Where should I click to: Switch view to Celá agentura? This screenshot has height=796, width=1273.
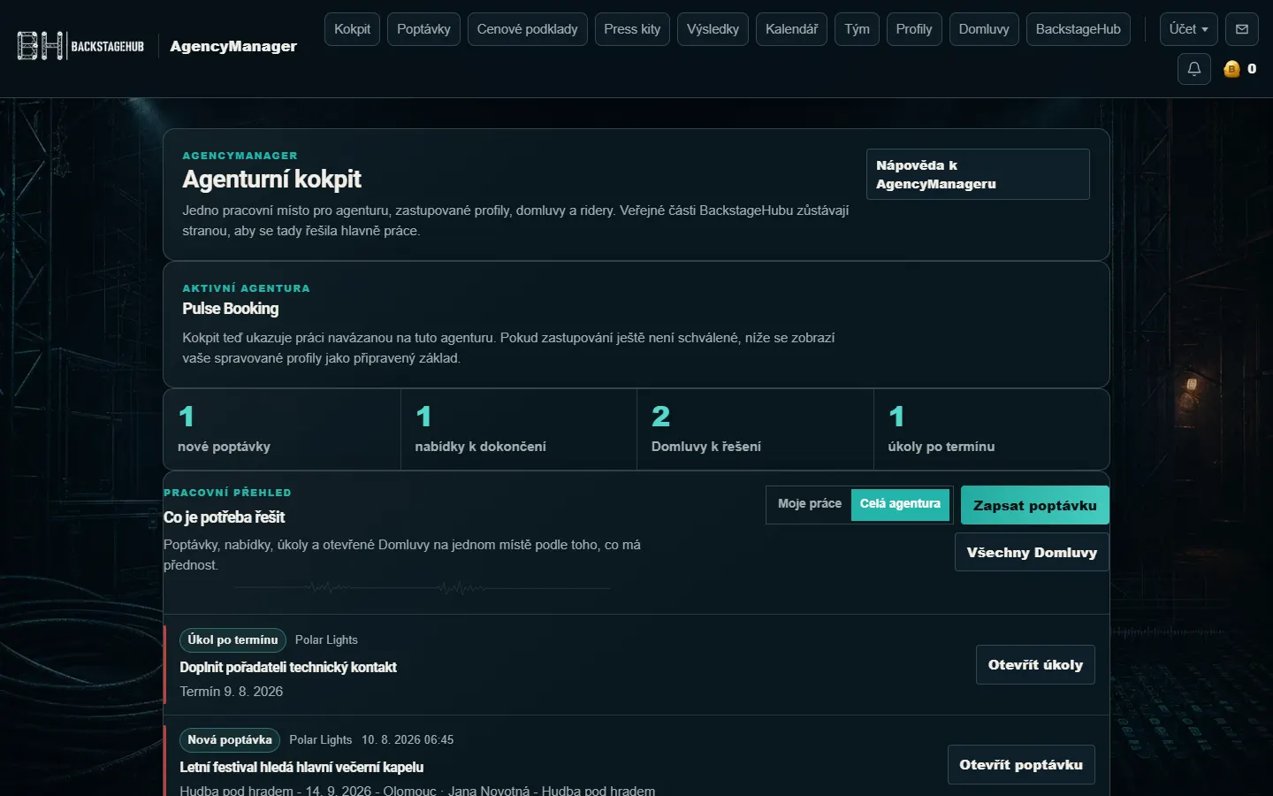900,504
